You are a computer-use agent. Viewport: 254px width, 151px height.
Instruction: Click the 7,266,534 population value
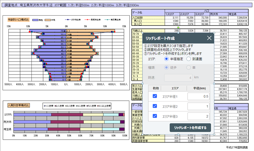pos(242,17)
